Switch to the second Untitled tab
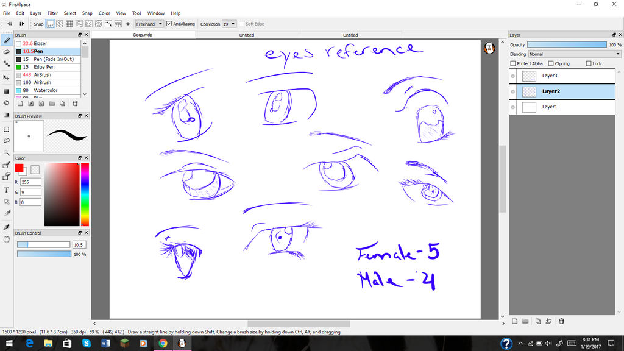The height and width of the screenshot is (351, 624). click(350, 35)
